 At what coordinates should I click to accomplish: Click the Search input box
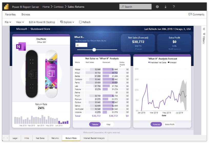[135, 7]
